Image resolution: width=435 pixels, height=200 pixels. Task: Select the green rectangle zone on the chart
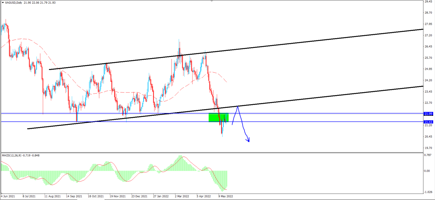(219, 118)
